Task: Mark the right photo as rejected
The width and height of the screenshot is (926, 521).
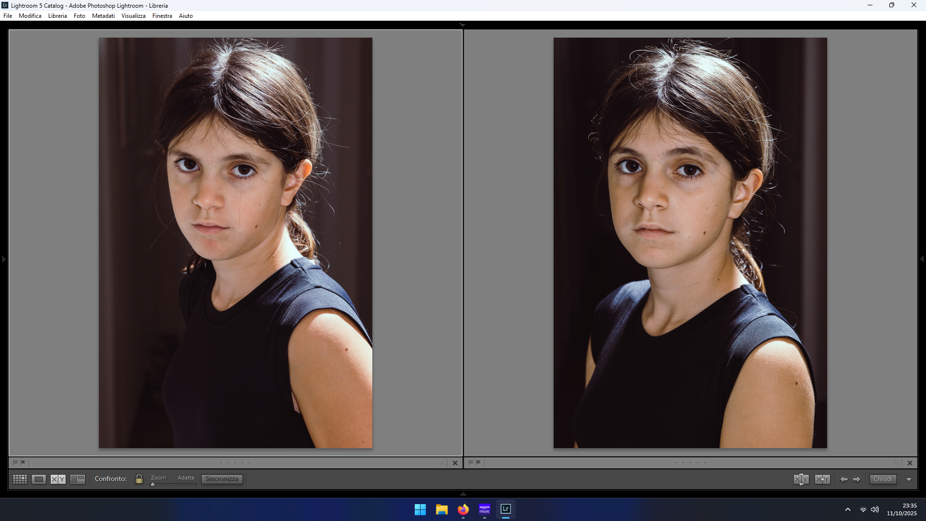Action: [x=478, y=462]
